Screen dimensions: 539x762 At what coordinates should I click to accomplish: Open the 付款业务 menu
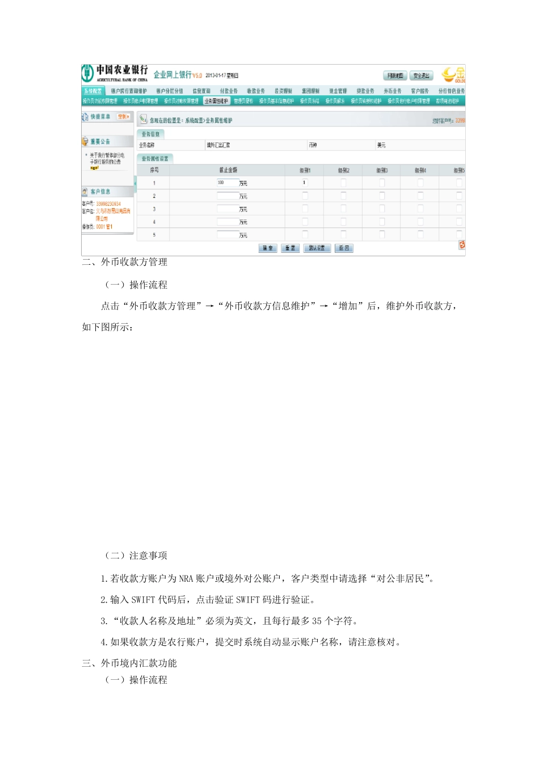[x=229, y=91]
